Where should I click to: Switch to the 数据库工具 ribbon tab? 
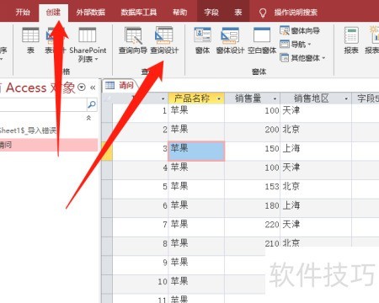[x=139, y=13]
